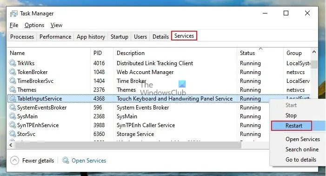Switch to the Startup tab
Viewport: 326px width, 176px height.
tap(120, 37)
